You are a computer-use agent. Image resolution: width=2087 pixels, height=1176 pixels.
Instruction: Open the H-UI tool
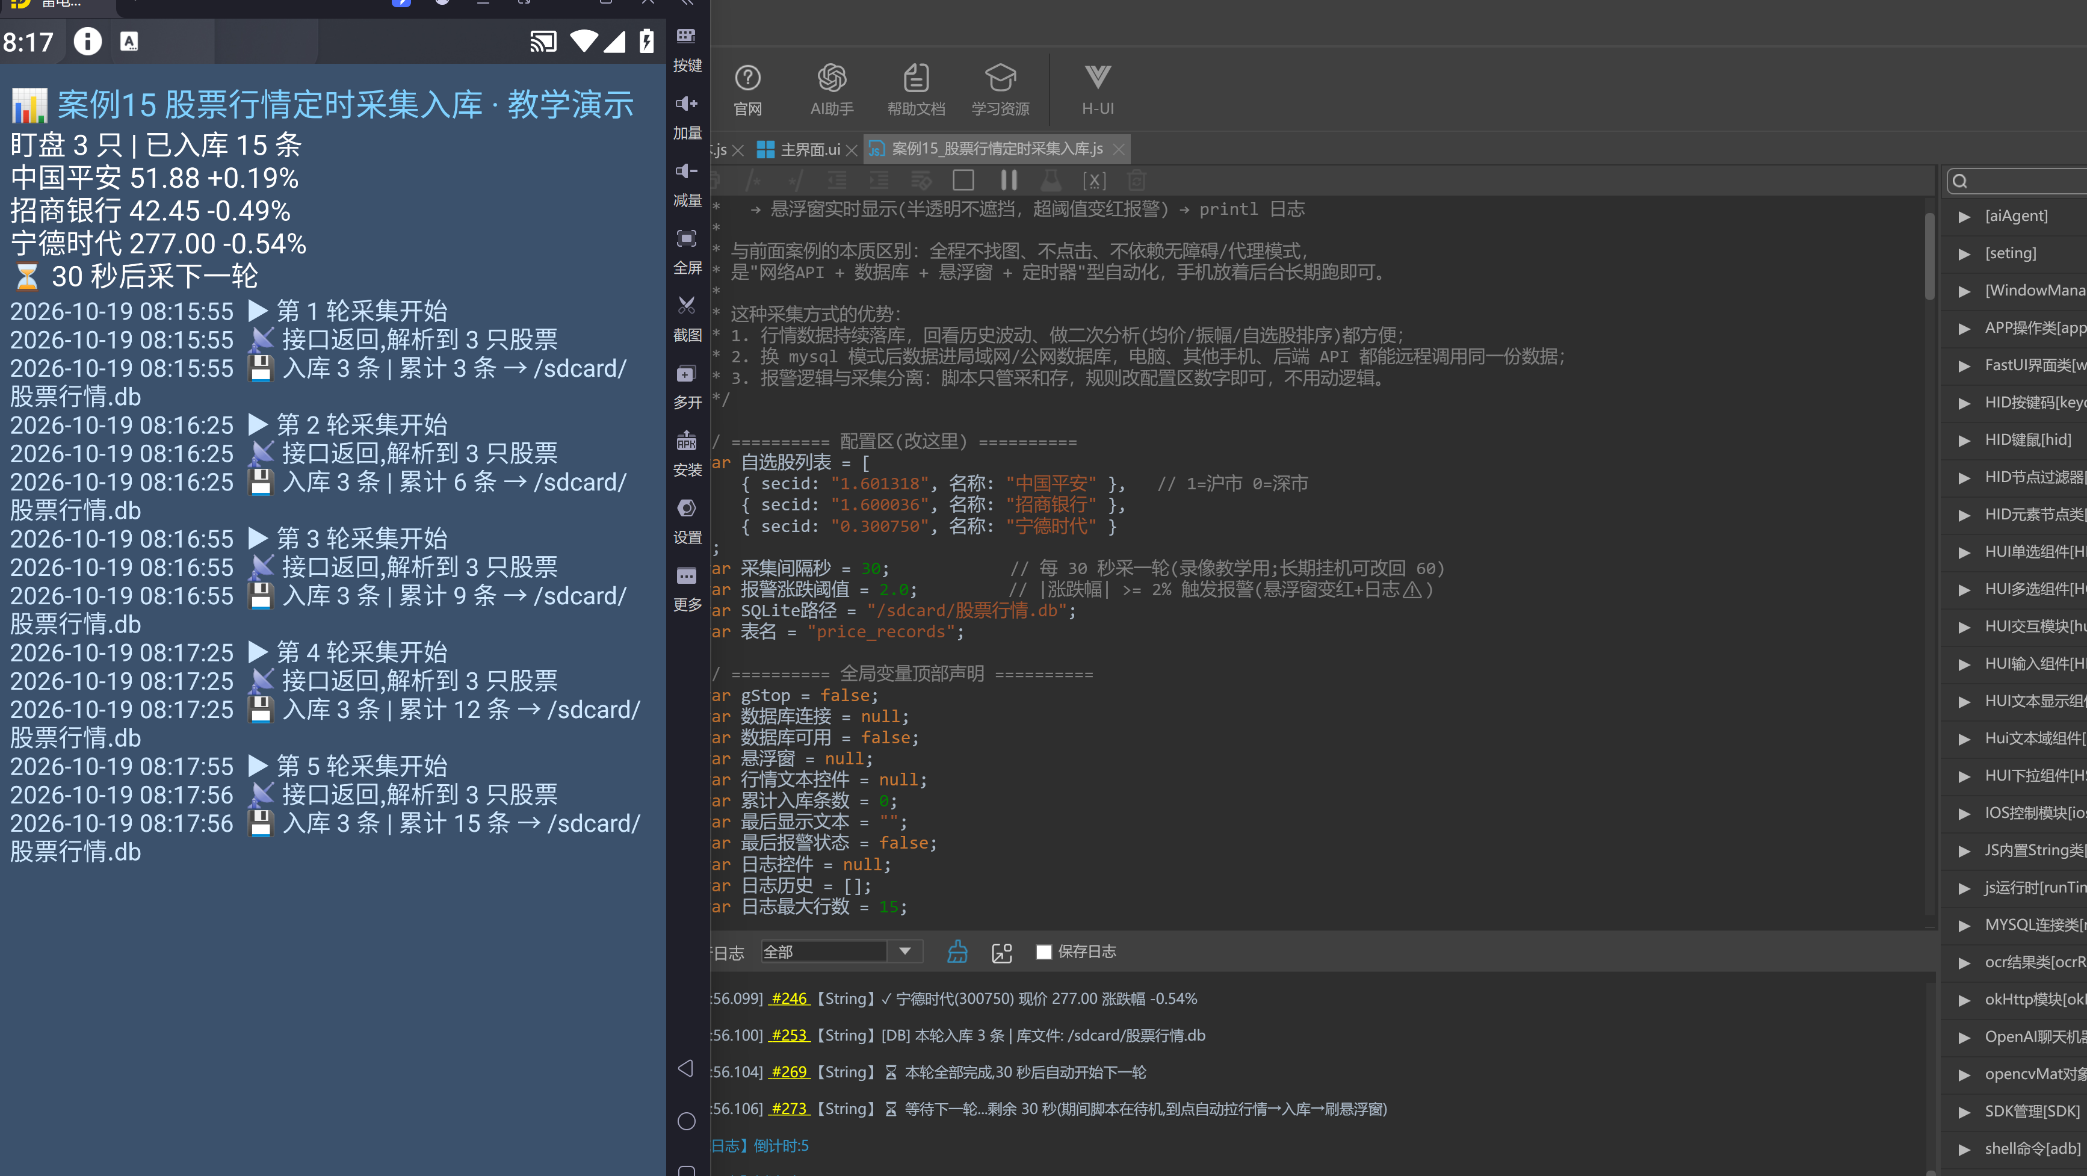1097,90
